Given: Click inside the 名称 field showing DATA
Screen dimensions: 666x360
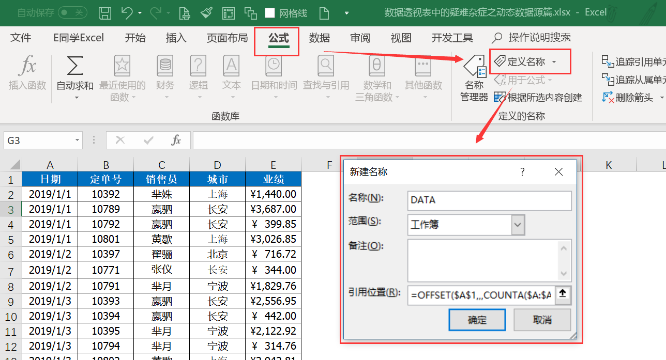Looking at the screenshot, I should tap(489, 200).
